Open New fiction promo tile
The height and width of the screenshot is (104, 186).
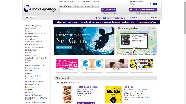[x=117, y=65]
